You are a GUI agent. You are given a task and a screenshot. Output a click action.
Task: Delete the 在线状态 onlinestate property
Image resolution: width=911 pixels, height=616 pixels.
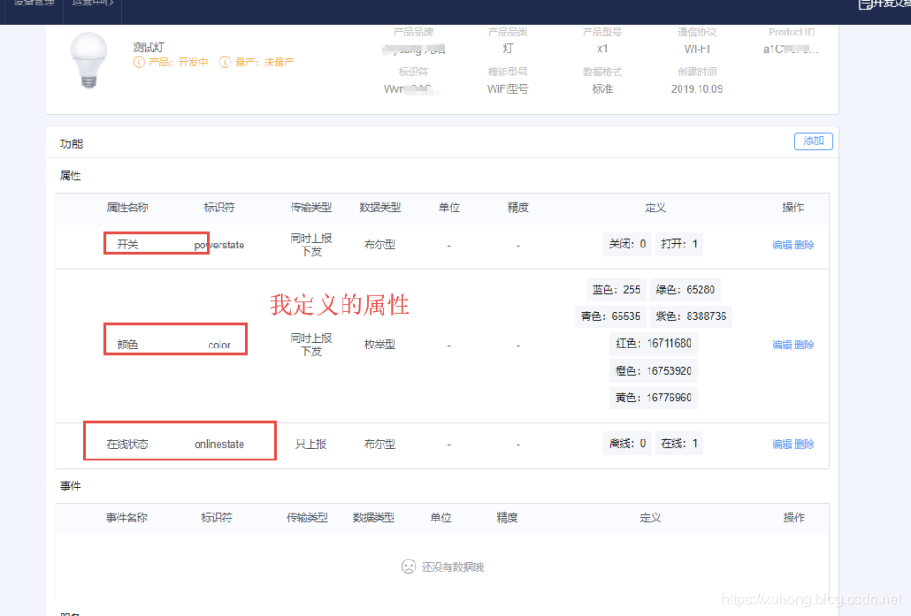click(804, 444)
